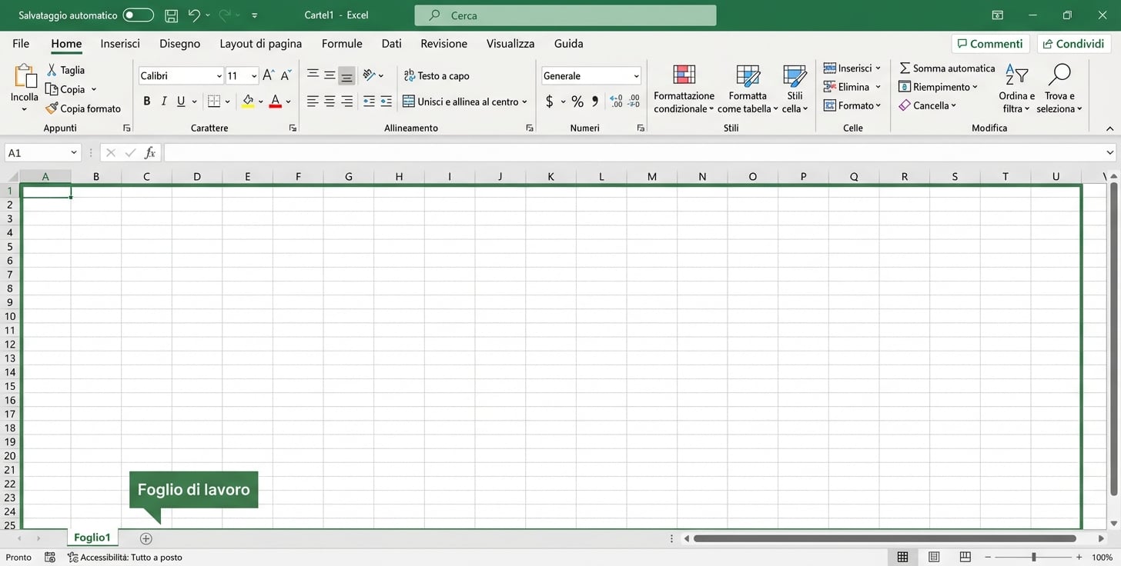Screen dimensions: 1121x566
Task: Apply underline formatting
Action: pyautogui.click(x=181, y=102)
